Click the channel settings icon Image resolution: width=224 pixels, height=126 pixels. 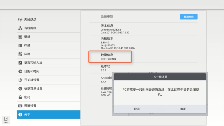tap(20, 106)
